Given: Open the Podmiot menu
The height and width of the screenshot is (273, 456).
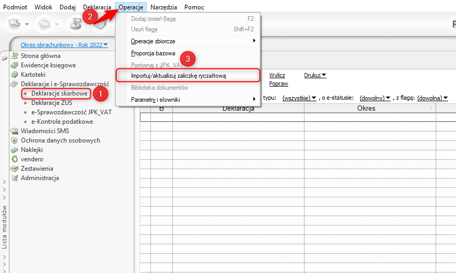Looking at the screenshot, I should click(x=15, y=7).
